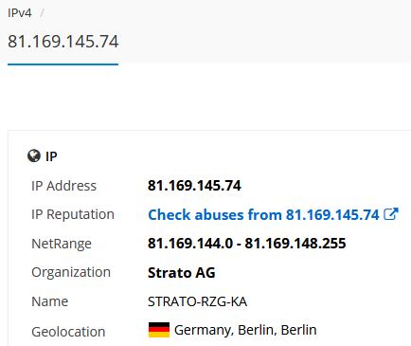
Task: Click the Germany, Berlin, Berlin geolocation text
Action: click(245, 330)
